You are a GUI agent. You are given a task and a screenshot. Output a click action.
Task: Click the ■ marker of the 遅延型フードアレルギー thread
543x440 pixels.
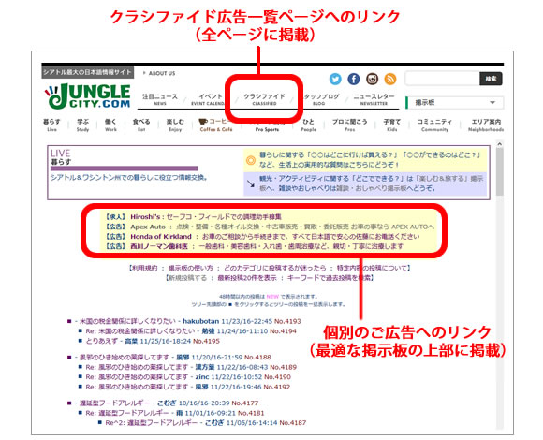tap(69, 403)
